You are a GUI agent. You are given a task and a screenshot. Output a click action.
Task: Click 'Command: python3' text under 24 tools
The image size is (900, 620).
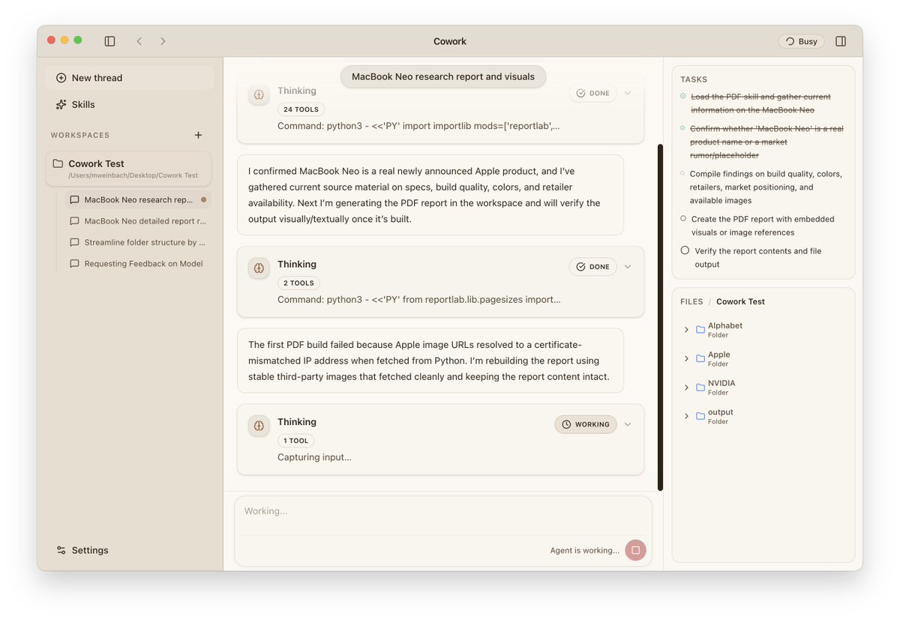418,126
